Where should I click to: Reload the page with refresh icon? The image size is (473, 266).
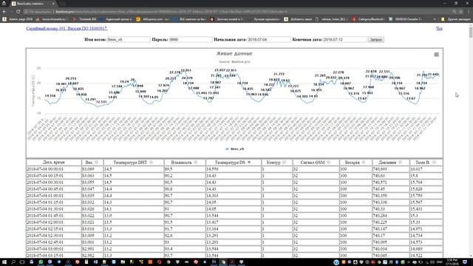tap(18, 12)
